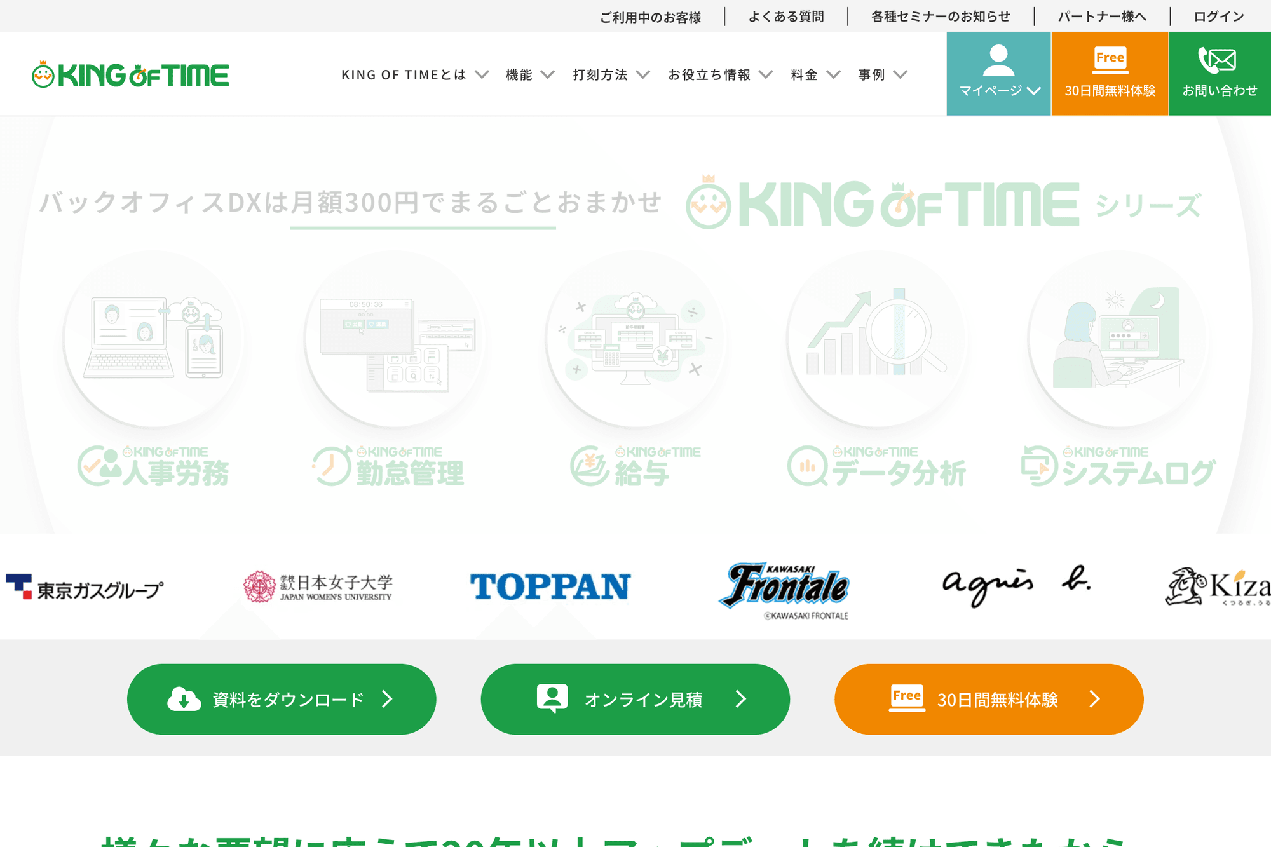Click the オンライン見積 button
Viewport: 1271px width, 847px height.
(x=635, y=700)
